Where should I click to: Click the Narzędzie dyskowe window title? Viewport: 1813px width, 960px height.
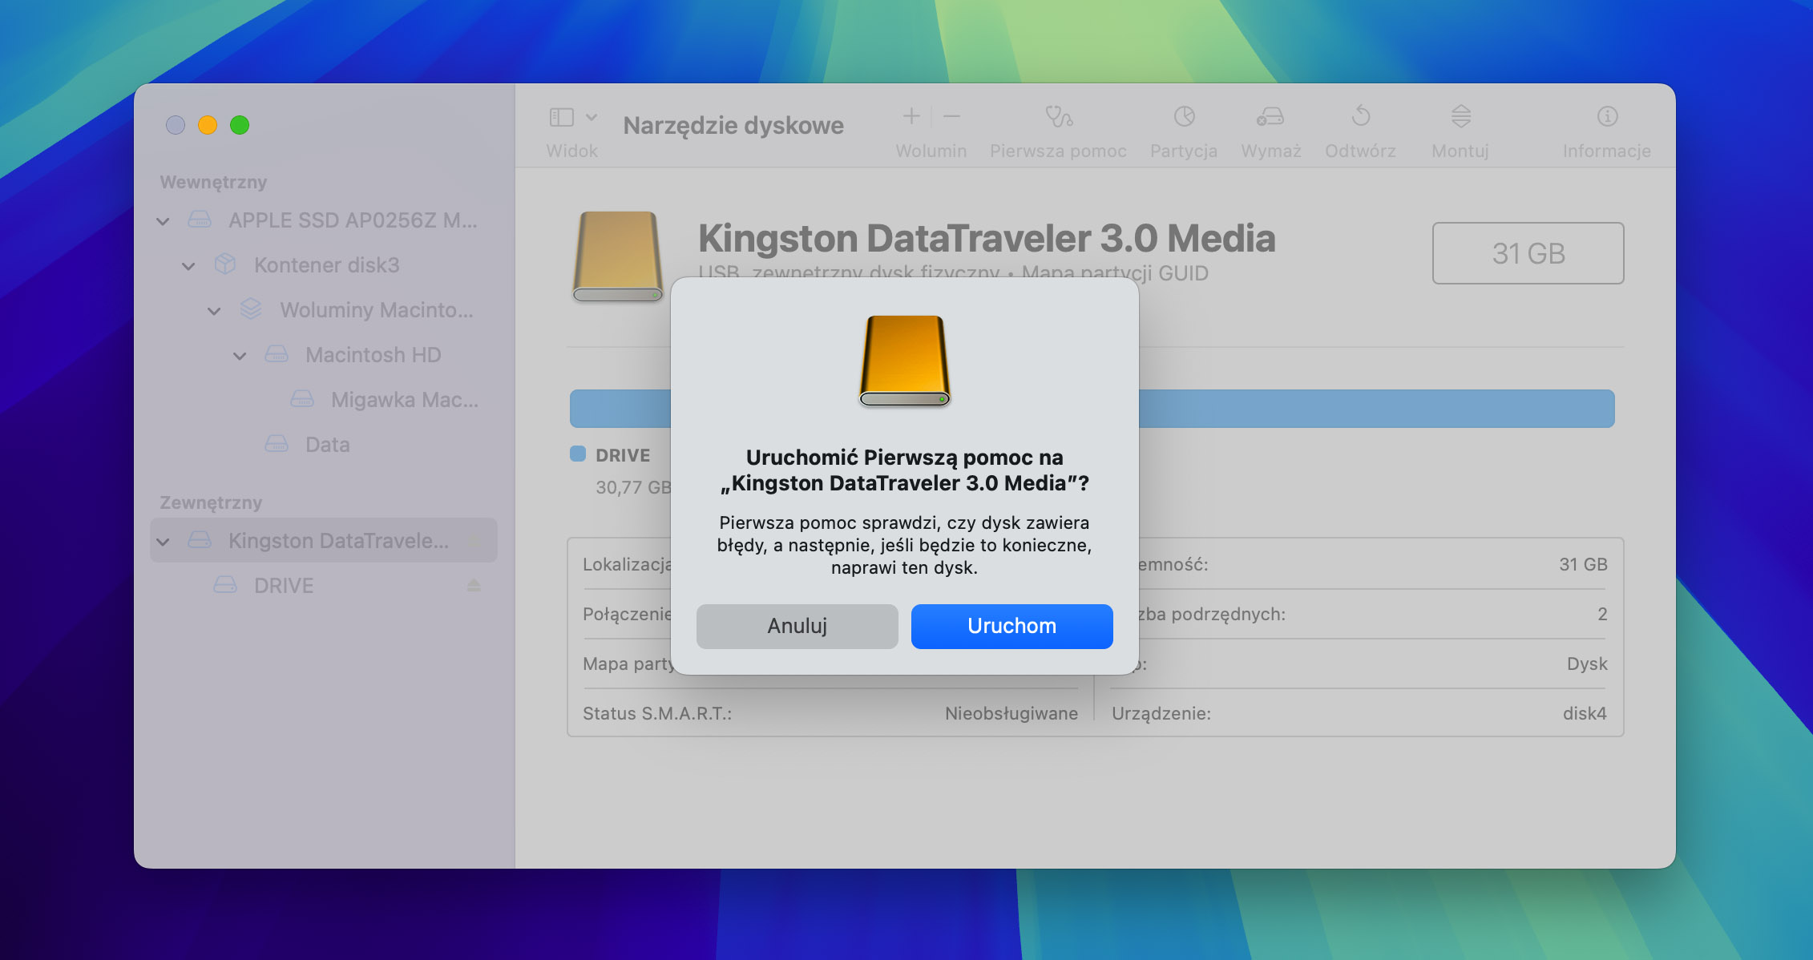click(x=733, y=126)
